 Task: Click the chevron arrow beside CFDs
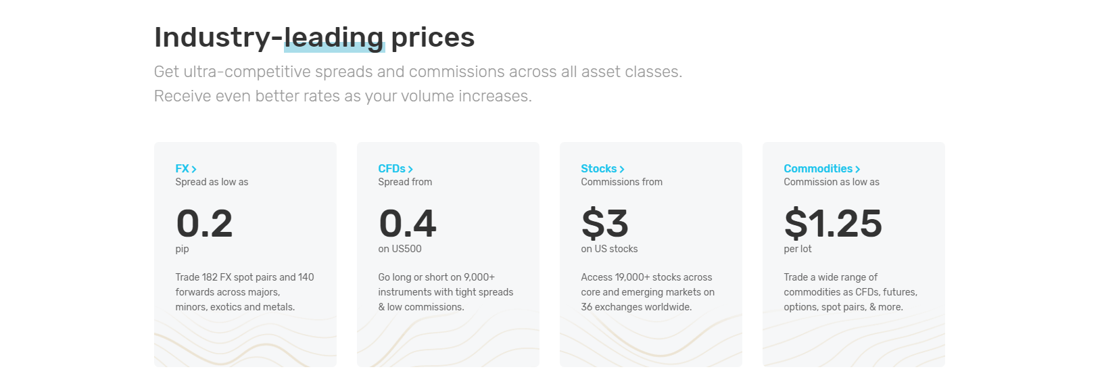pos(410,170)
